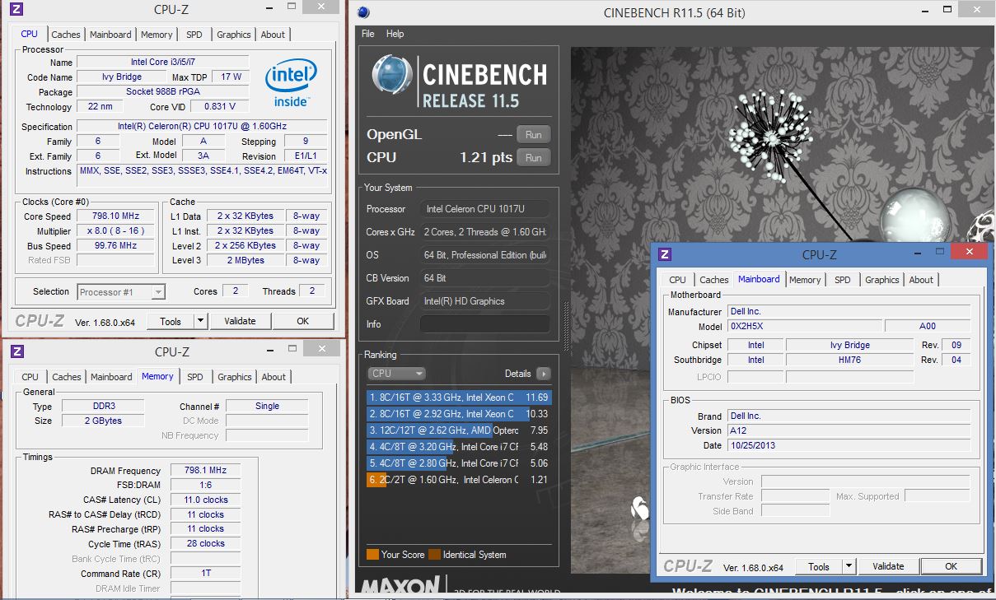Expand Tools dropdown arrow in Mainboard window
The height and width of the screenshot is (600, 996).
849,566
